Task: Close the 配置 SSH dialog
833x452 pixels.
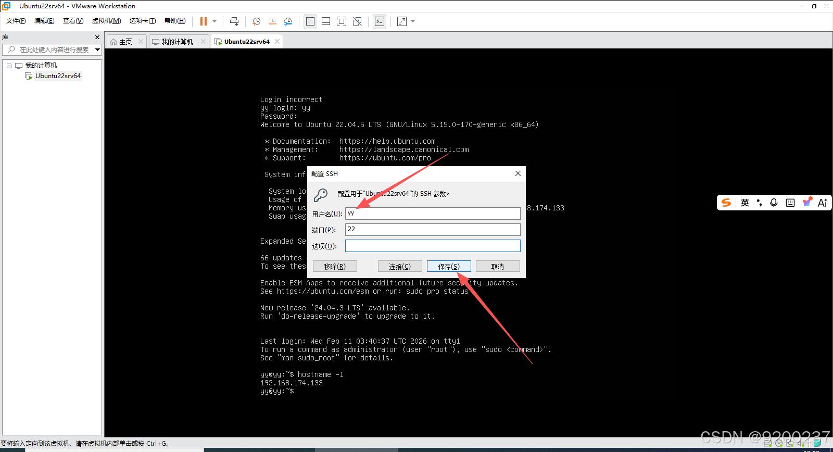Action: pyautogui.click(x=518, y=173)
